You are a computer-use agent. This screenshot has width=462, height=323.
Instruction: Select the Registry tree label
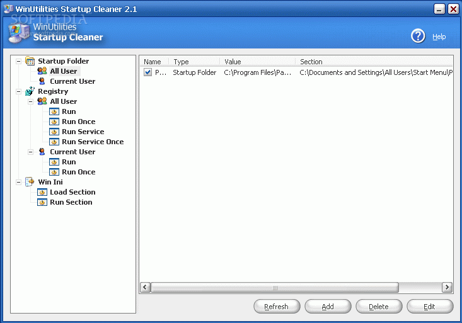click(x=53, y=91)
